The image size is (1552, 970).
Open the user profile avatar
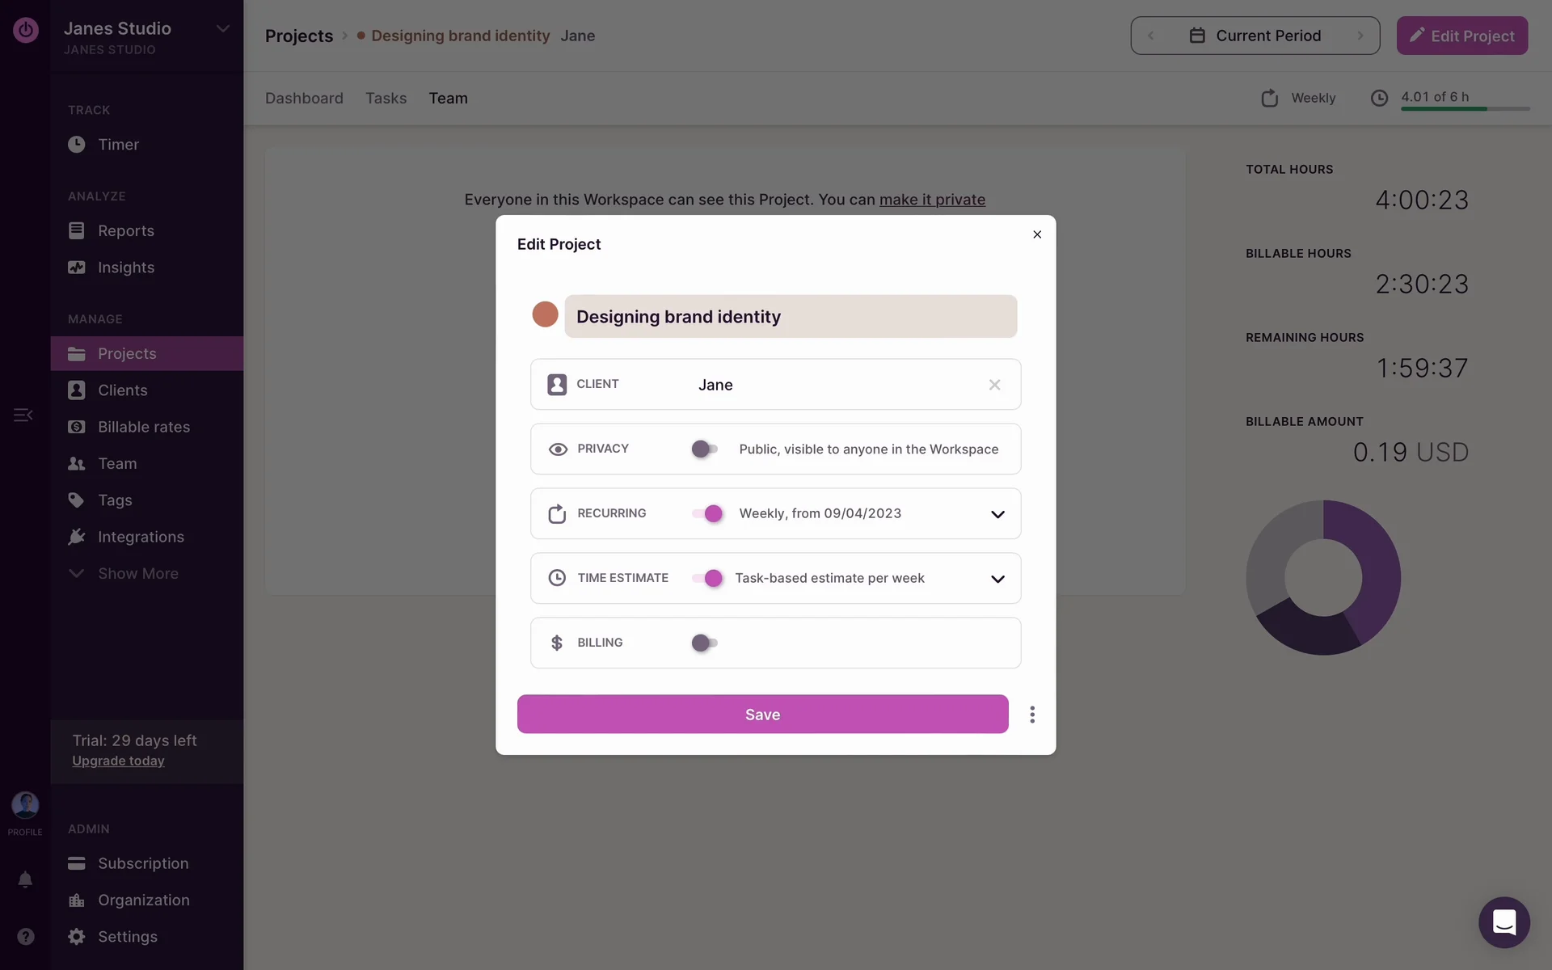[x=25, y=805]
